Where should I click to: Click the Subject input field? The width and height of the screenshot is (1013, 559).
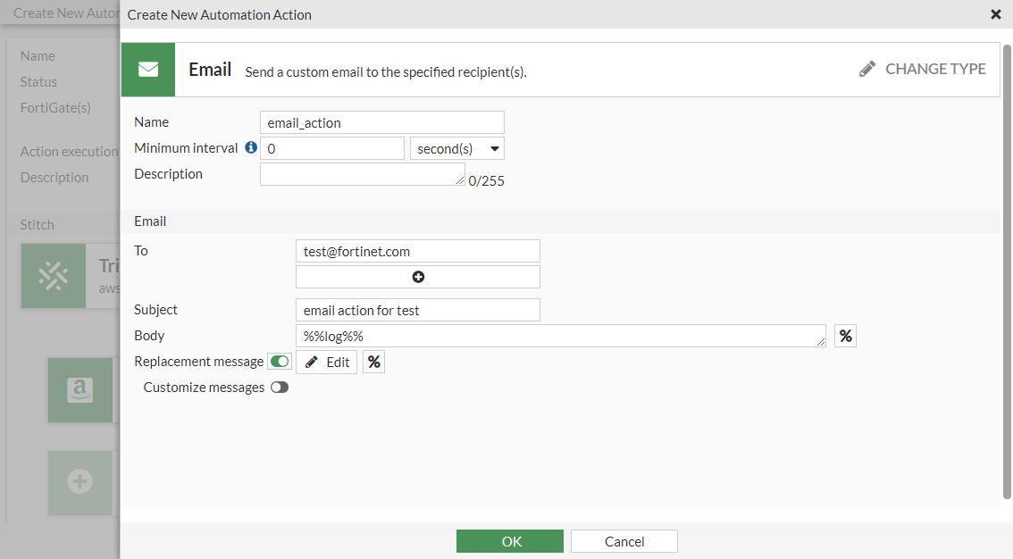(418, 310)
